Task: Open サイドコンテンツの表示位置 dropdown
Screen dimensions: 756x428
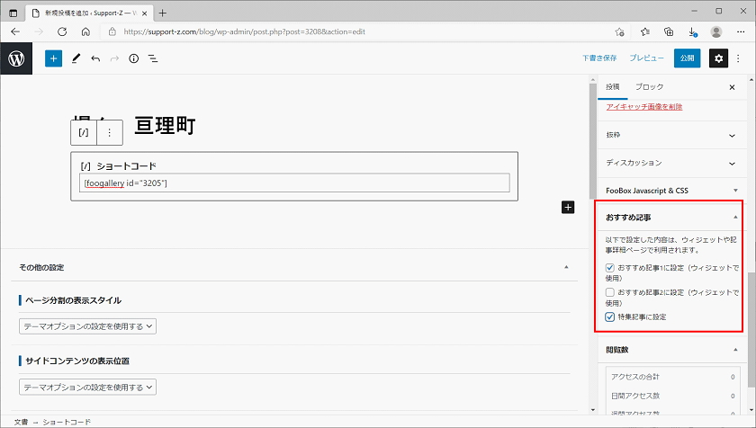Action: click(x=87, y=388)
